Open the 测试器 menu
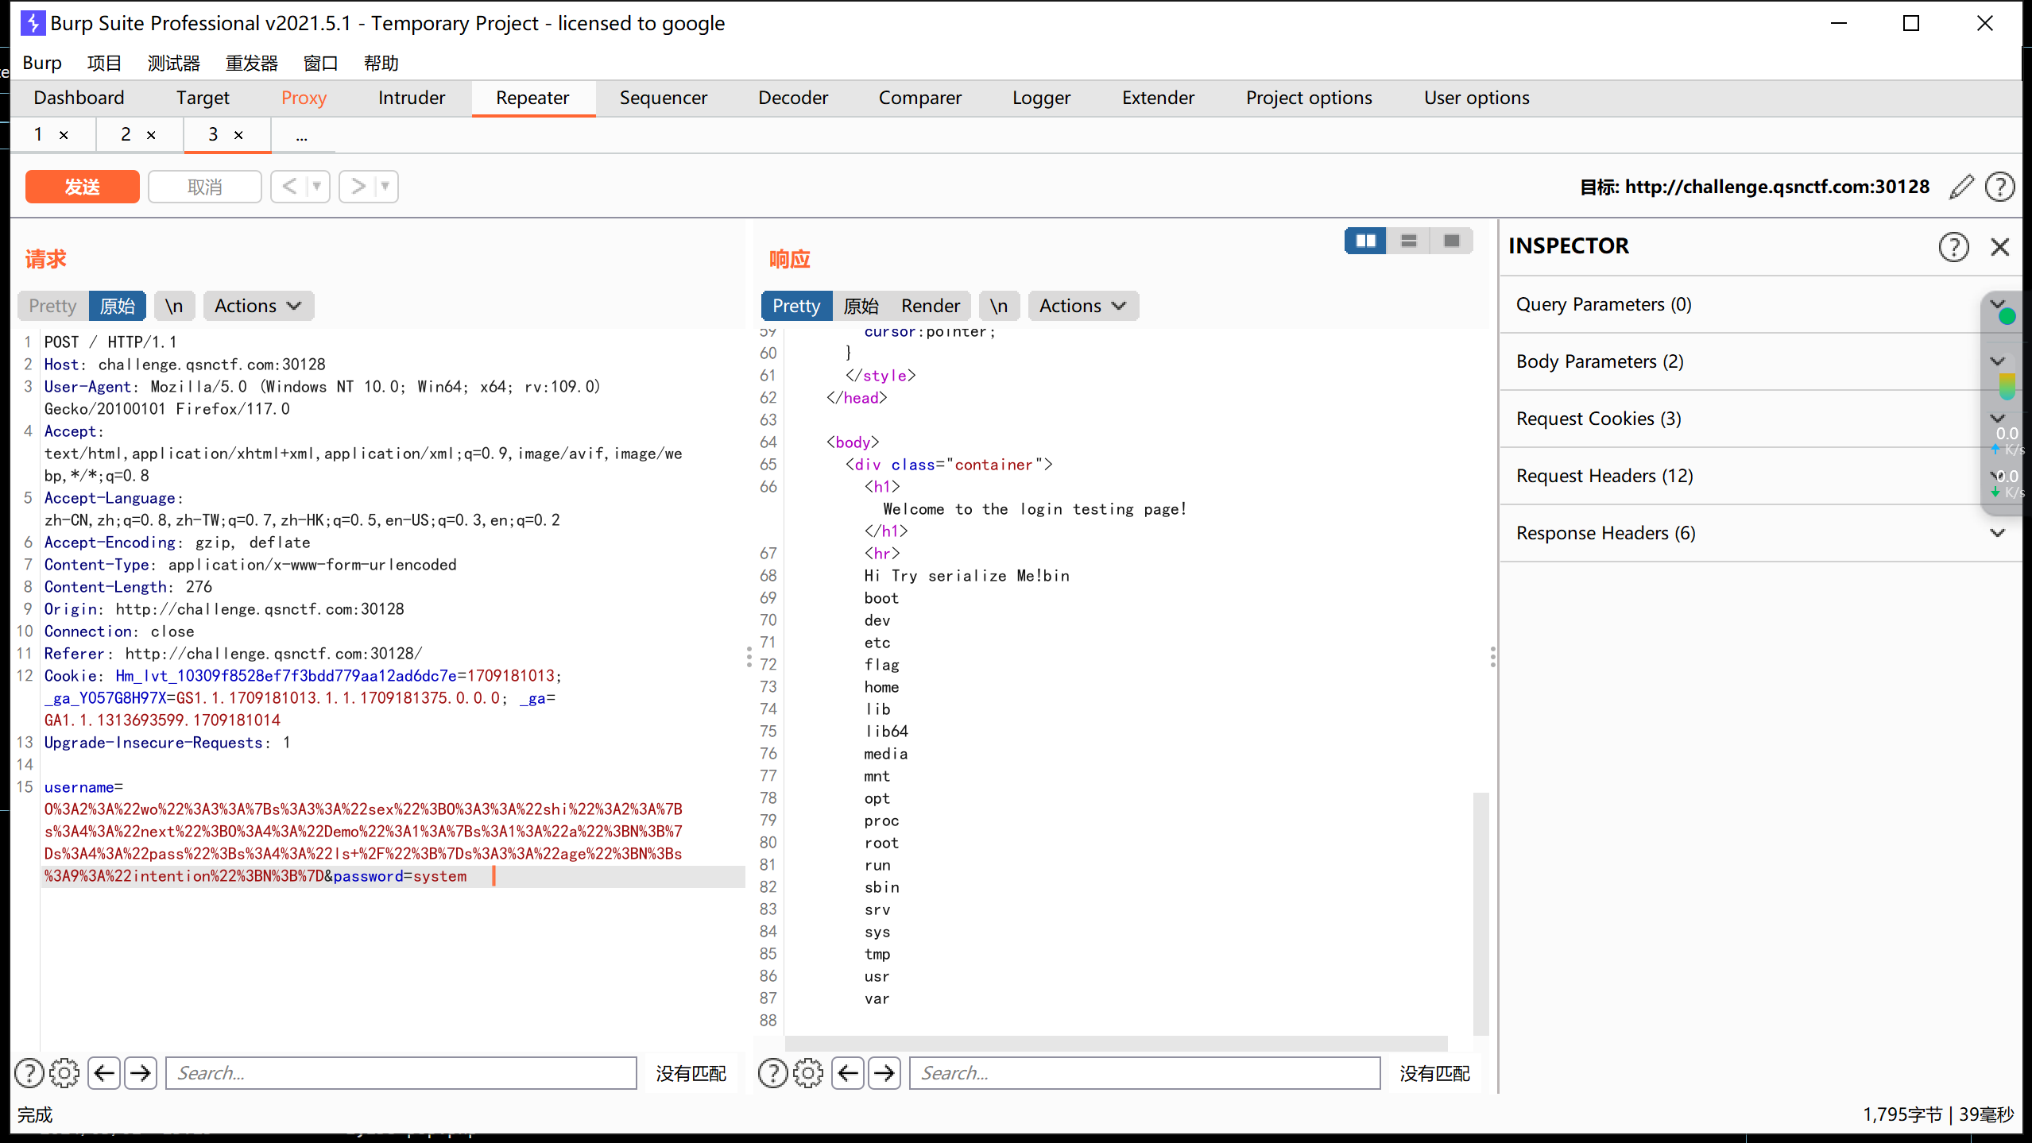 pos(174,63)
